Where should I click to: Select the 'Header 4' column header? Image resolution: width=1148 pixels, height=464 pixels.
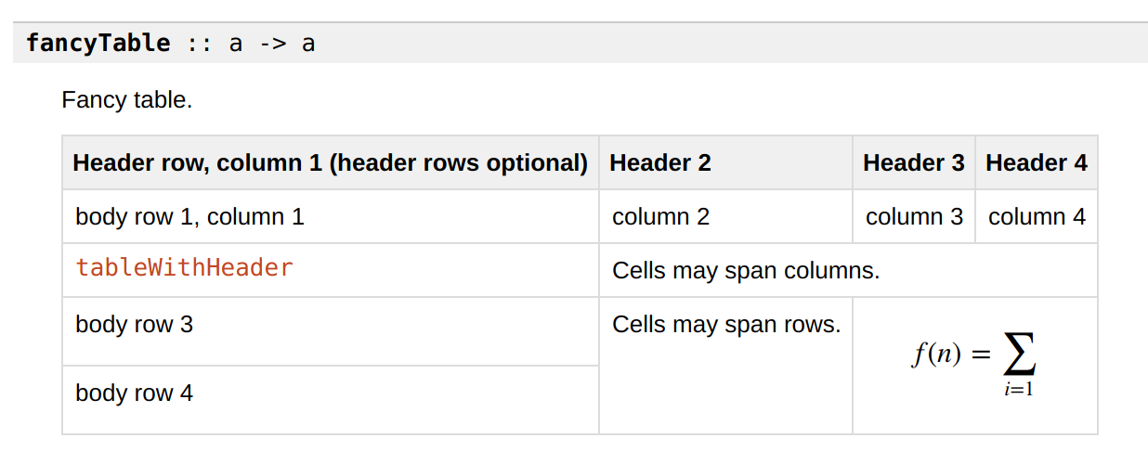pyautogui.click(x=1037, y=163)
